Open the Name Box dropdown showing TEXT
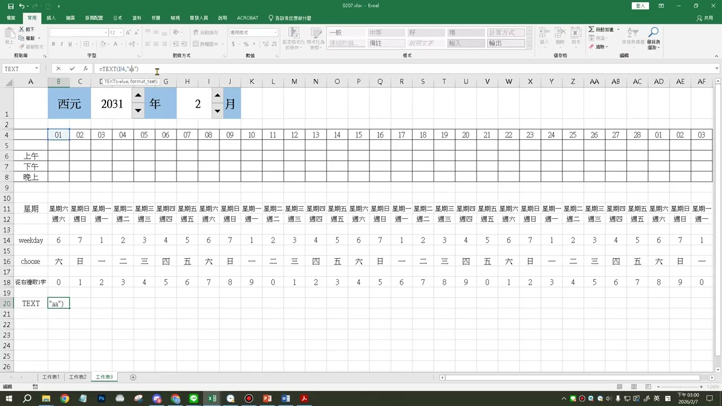 pos(37,69)
